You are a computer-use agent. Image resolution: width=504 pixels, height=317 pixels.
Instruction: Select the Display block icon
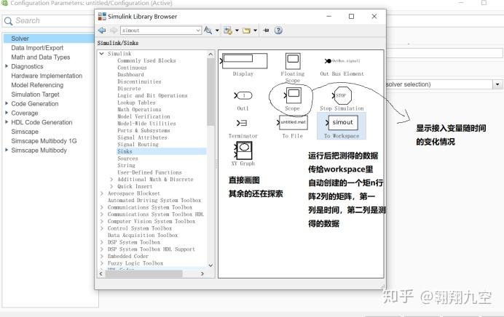pyautogui.click(x=244, y=61)
